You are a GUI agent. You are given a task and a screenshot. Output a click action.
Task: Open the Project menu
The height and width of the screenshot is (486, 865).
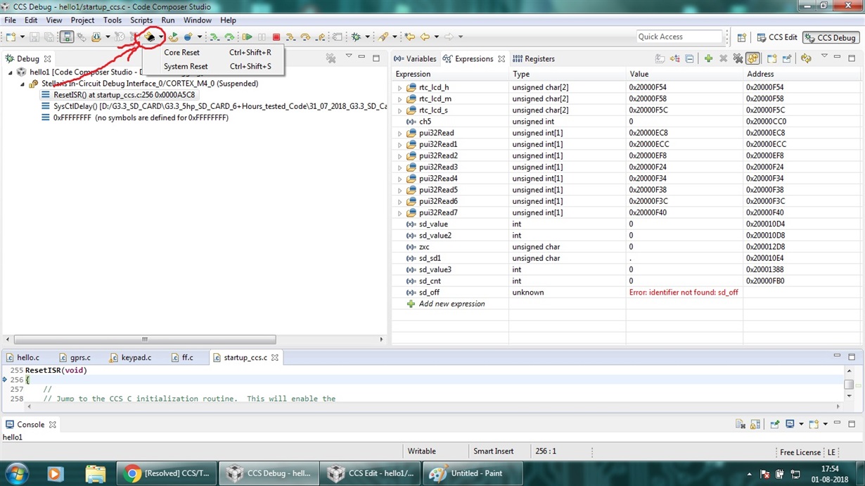pos(82,20)
